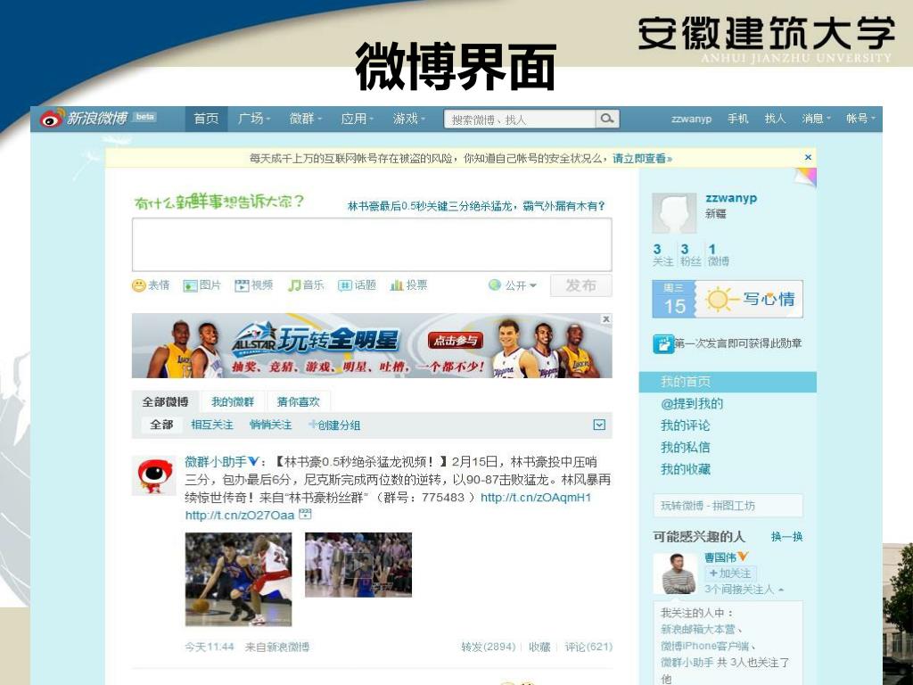Open 我的私信 in sidebar
The height and width of the screenshot is (685, 913).
[x=686, y=448]
